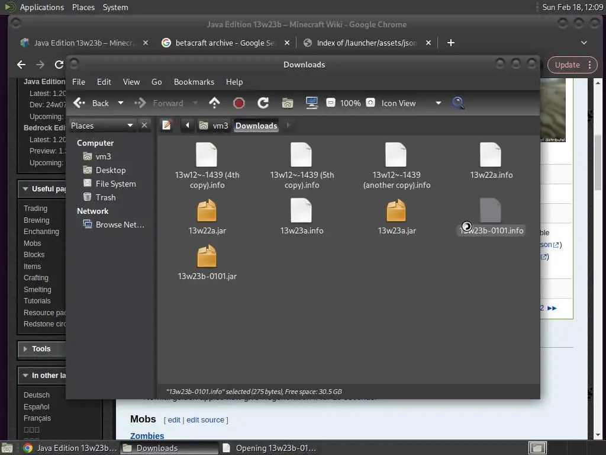Select 13w12~-1439 (4th copy).info file
606x455 pixels.
pos(207,166)
